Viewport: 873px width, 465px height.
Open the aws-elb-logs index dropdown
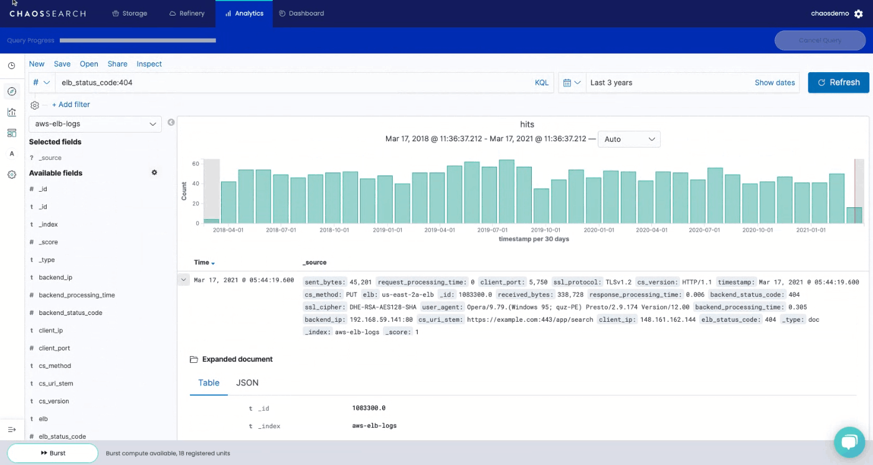click(95, 124)
